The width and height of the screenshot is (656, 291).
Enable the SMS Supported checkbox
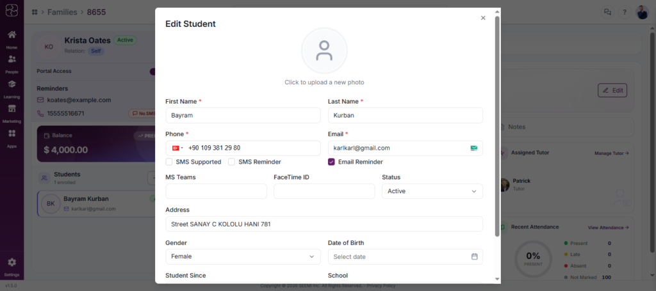click(x=169, y=162)
